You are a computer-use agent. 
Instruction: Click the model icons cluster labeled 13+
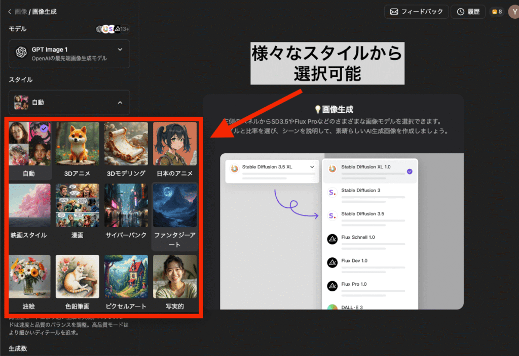113,29
